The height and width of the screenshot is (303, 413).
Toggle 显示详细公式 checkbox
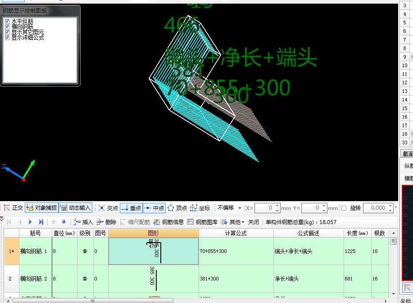point(7,37)
